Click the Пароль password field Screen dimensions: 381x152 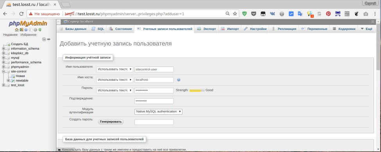154,90
